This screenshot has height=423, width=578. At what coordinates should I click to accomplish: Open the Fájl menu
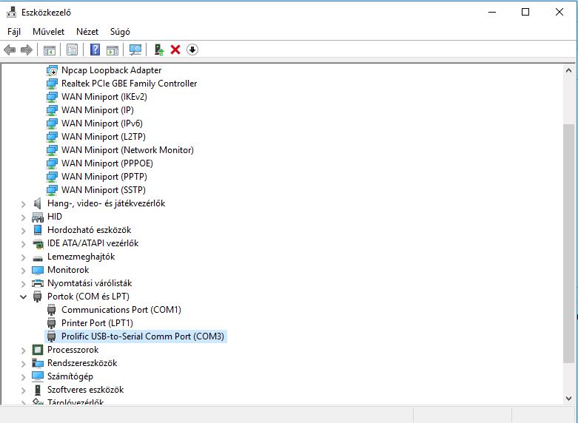click(14, 32)
